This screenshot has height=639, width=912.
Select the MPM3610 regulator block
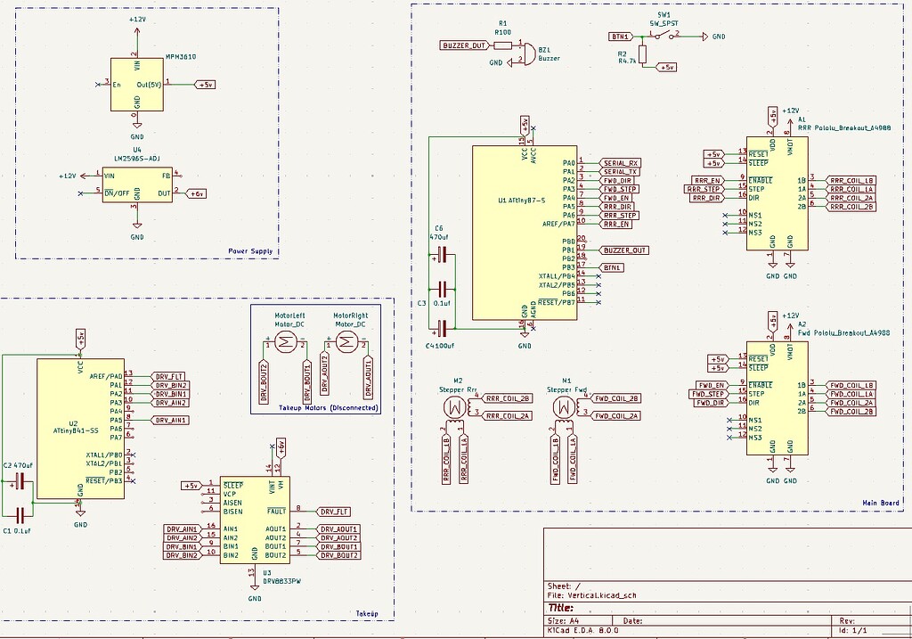[136, 85]
